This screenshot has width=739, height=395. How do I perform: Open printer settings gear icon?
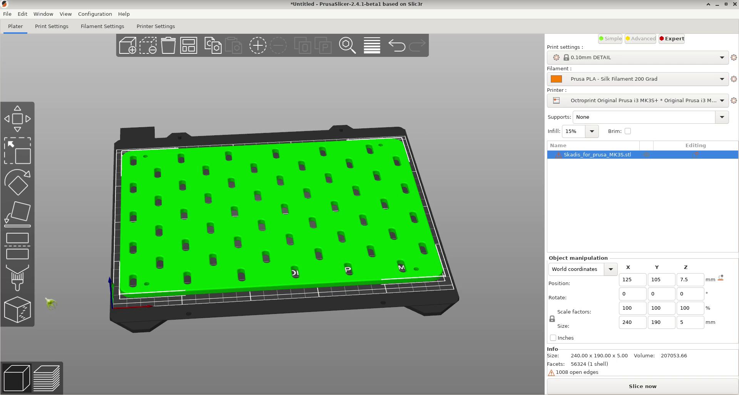[734, 100]
